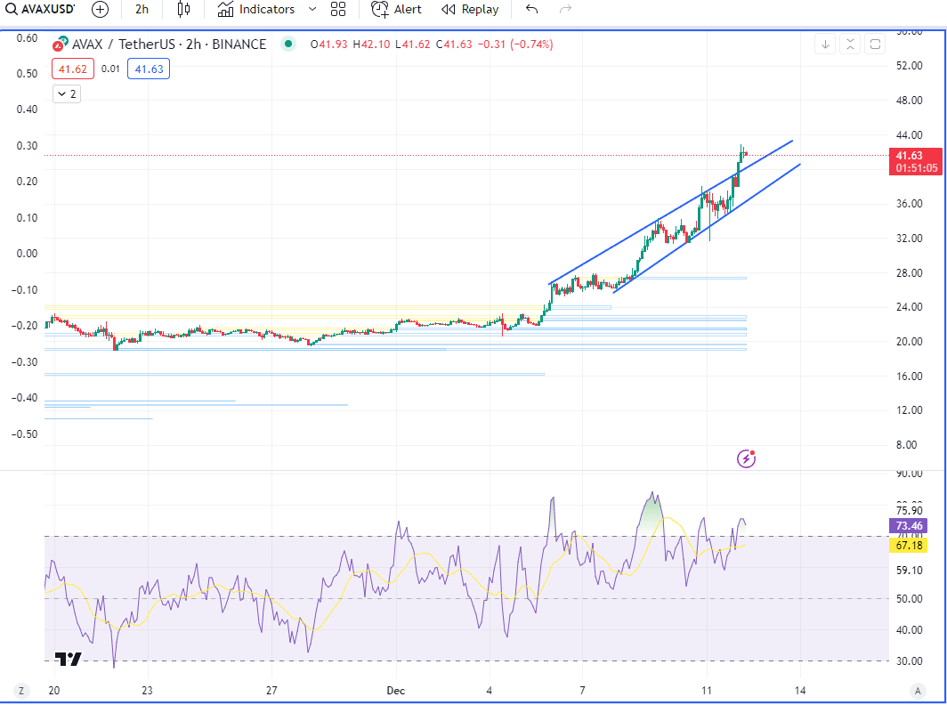Collapse the indicators list via the 2 chevron
Screen dimensions: 947x705
click(x=66, y=93)
